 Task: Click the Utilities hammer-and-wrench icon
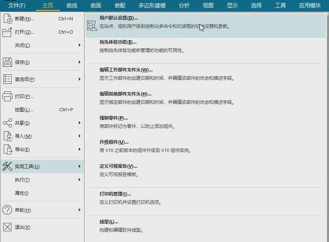tap(7, 166)
